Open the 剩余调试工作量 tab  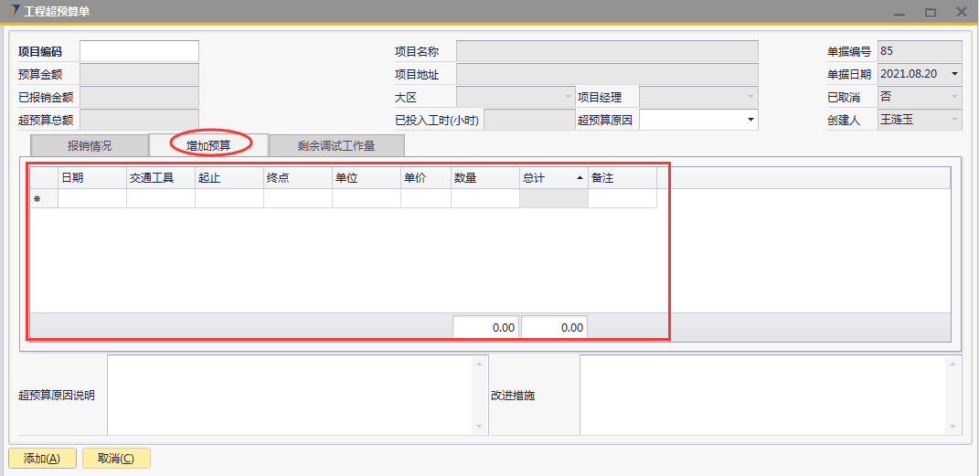[x=335, y=145]
